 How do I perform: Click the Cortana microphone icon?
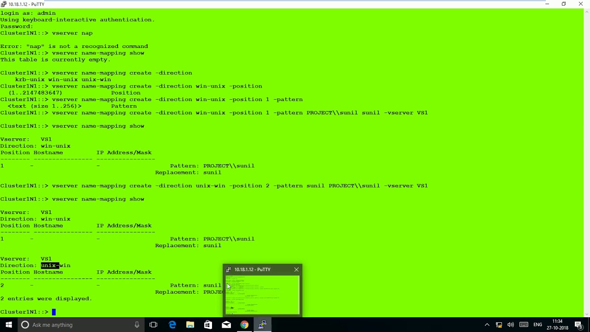pyautogui.click(x=137, y=325)
